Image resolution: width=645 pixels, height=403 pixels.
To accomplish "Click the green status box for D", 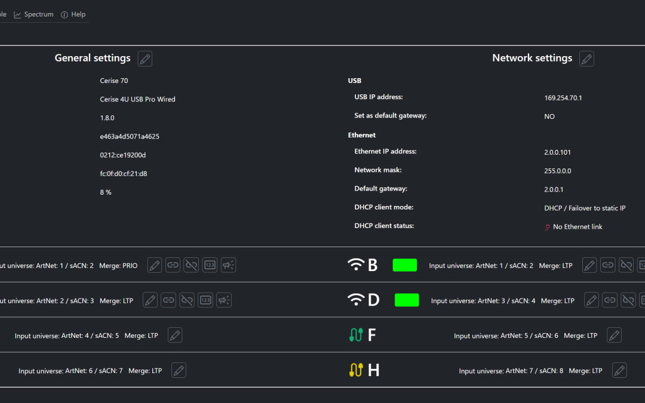I will tap(407, 300).
